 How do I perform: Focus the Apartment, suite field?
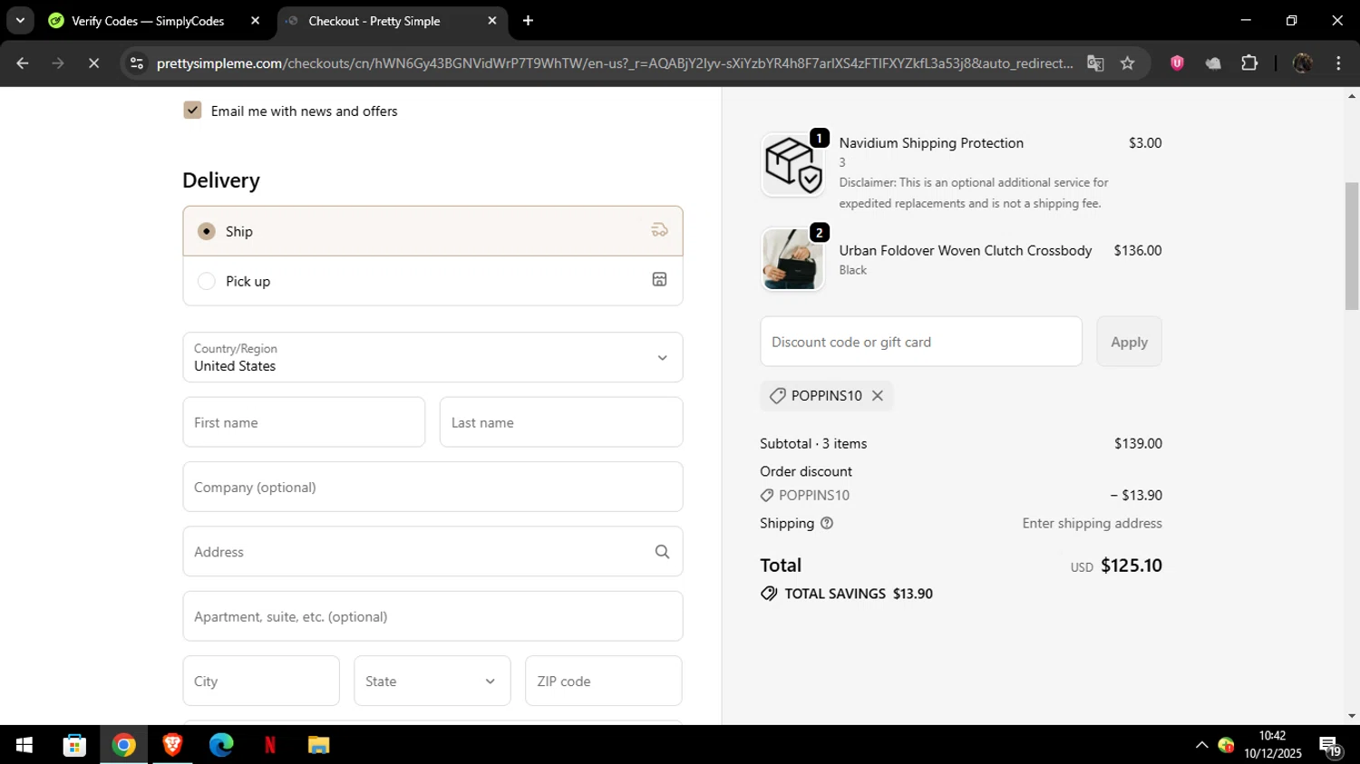(x=432, y=616)
